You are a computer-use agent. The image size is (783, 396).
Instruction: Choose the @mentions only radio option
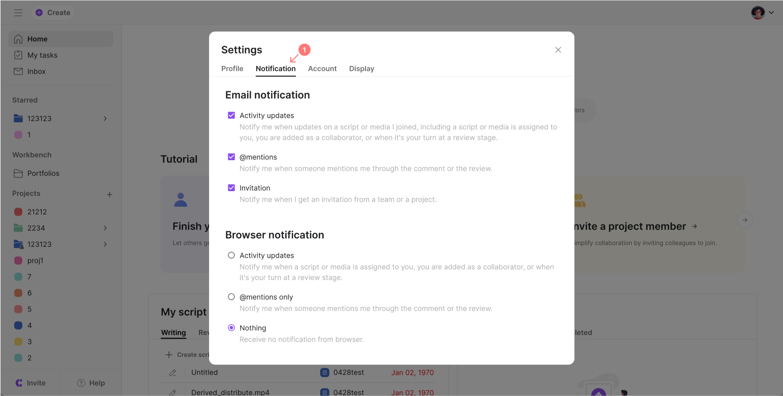coord(231,297)
